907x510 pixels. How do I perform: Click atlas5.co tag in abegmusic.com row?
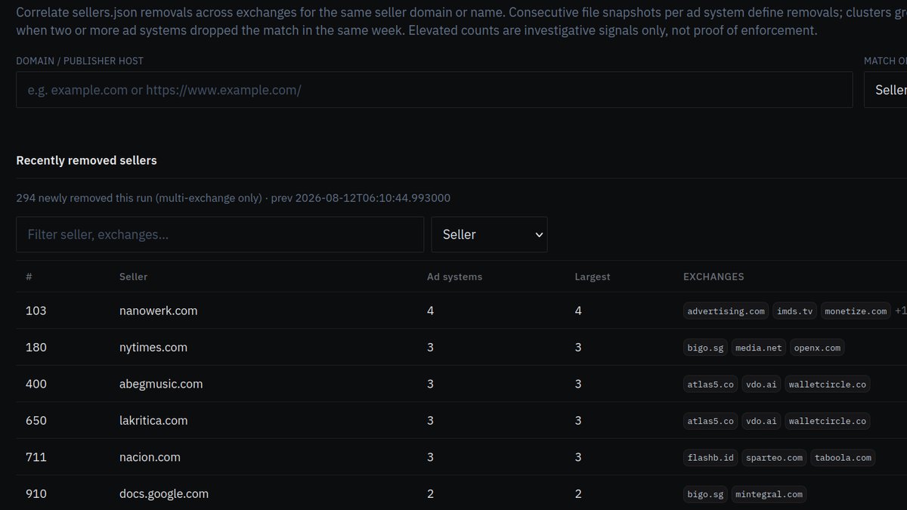tap(710, 384)
